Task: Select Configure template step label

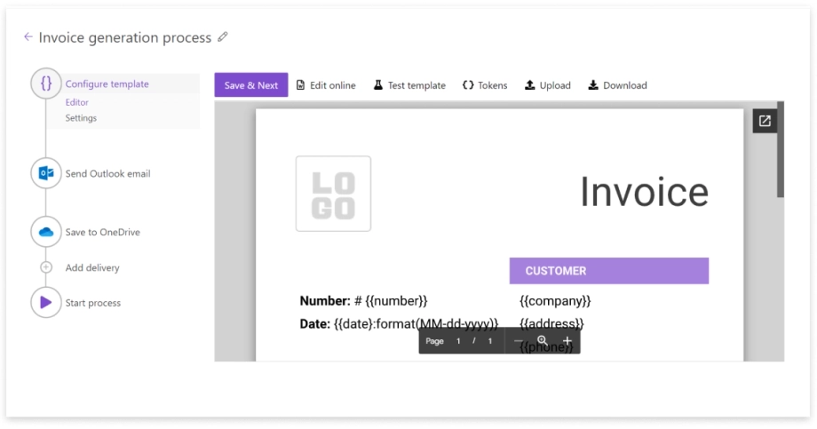Action: pyautogui.click(x=107, y=83)
